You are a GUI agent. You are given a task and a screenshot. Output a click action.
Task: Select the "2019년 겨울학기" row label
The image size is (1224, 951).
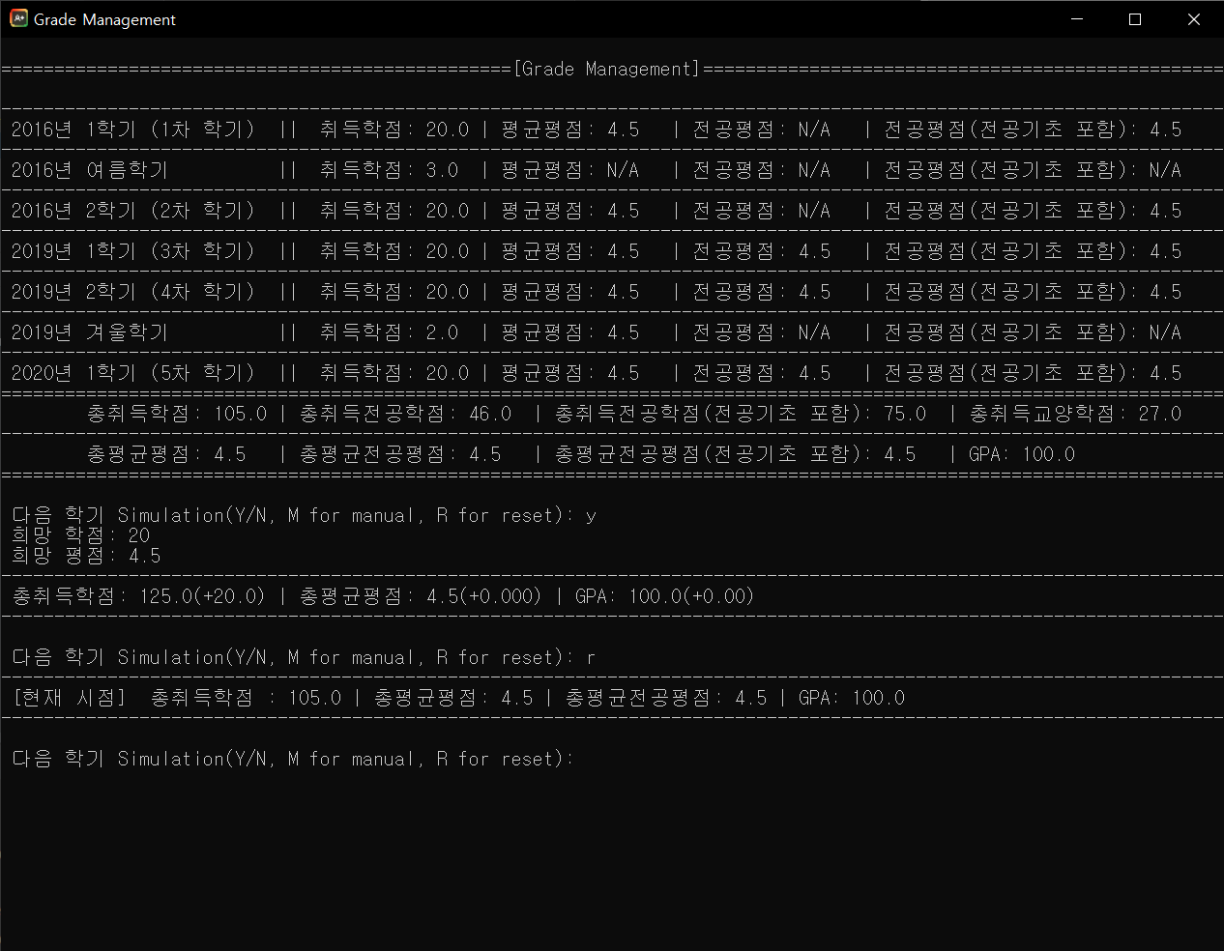[x=90, y=332]
